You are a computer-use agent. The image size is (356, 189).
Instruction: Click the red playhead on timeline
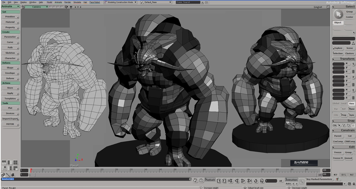[x=31, y=170]
